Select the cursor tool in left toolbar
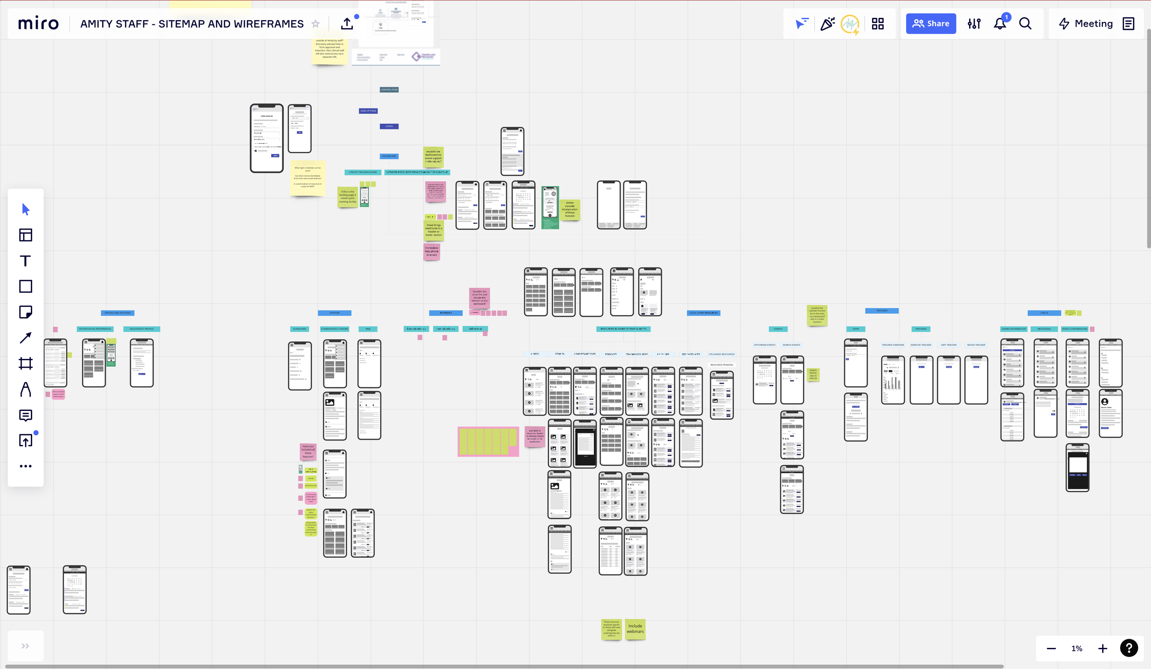1151x669 pixels. (25, 209)
